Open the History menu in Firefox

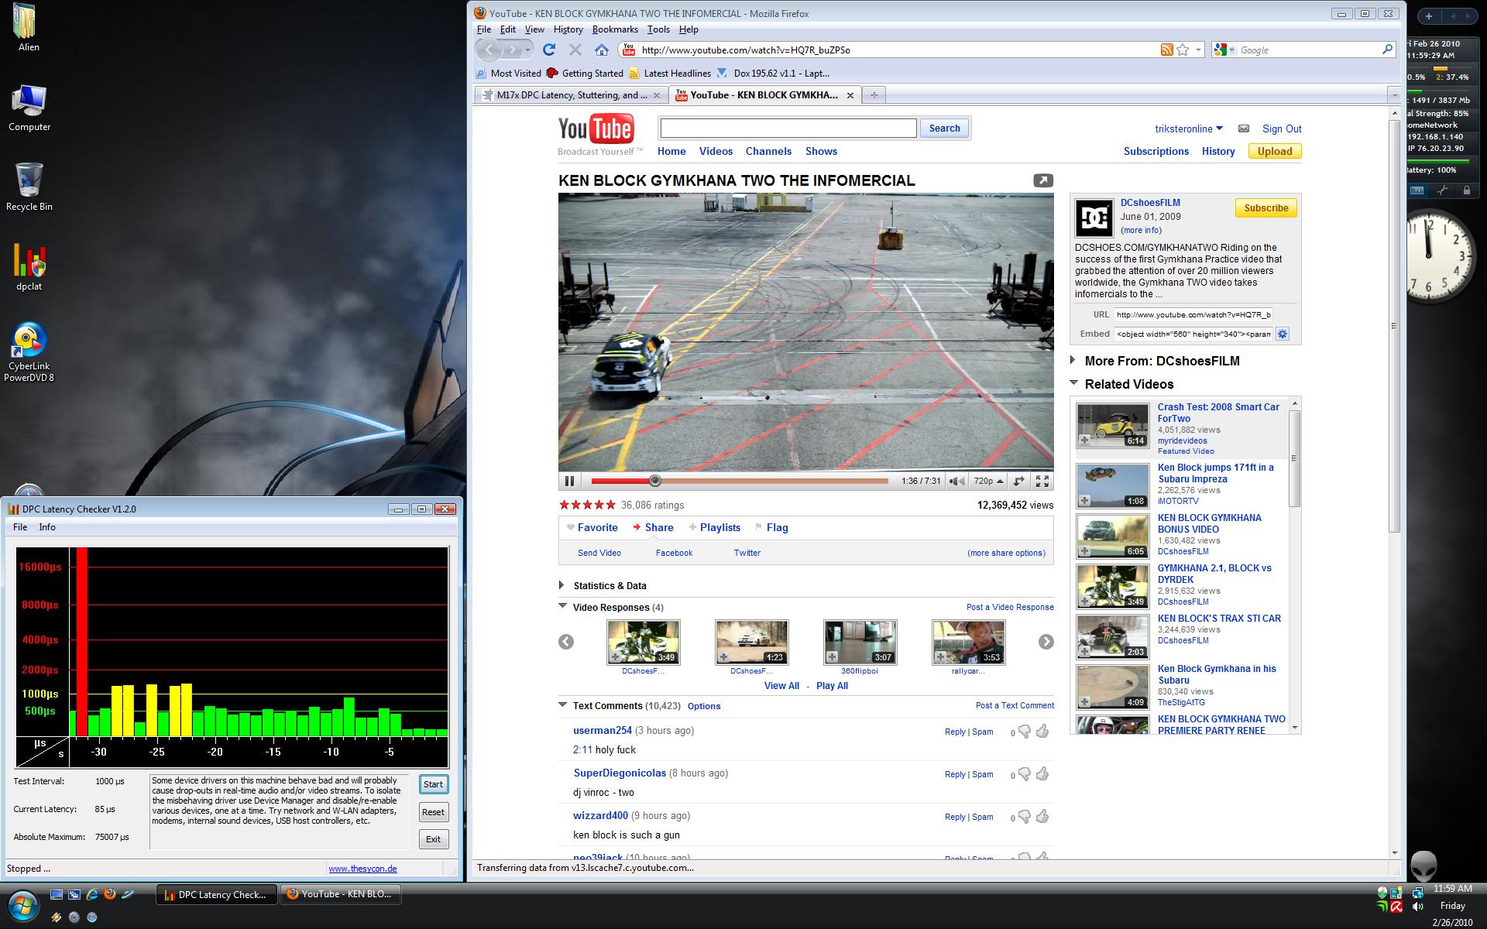coord(568,29)
